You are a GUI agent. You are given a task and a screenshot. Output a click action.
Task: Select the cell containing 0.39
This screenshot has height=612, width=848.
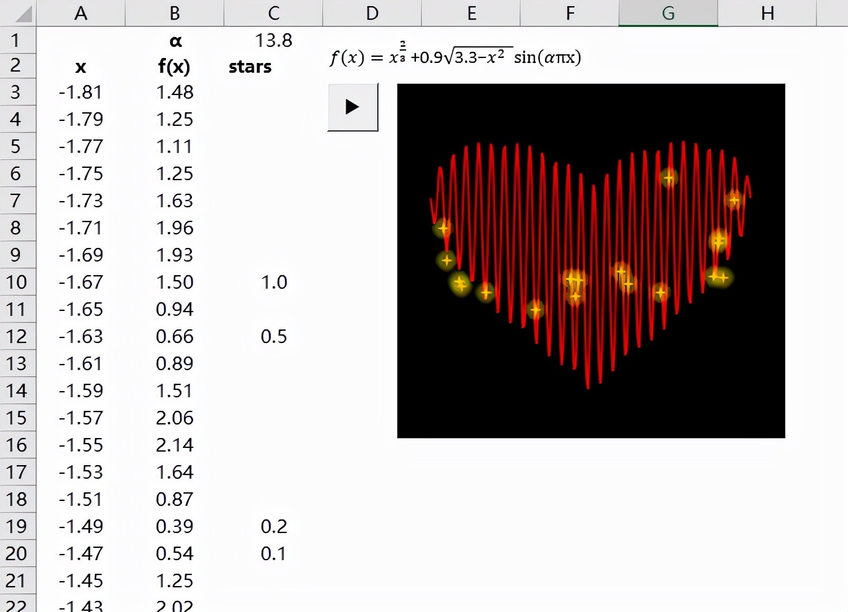click(x=175, y=526)
